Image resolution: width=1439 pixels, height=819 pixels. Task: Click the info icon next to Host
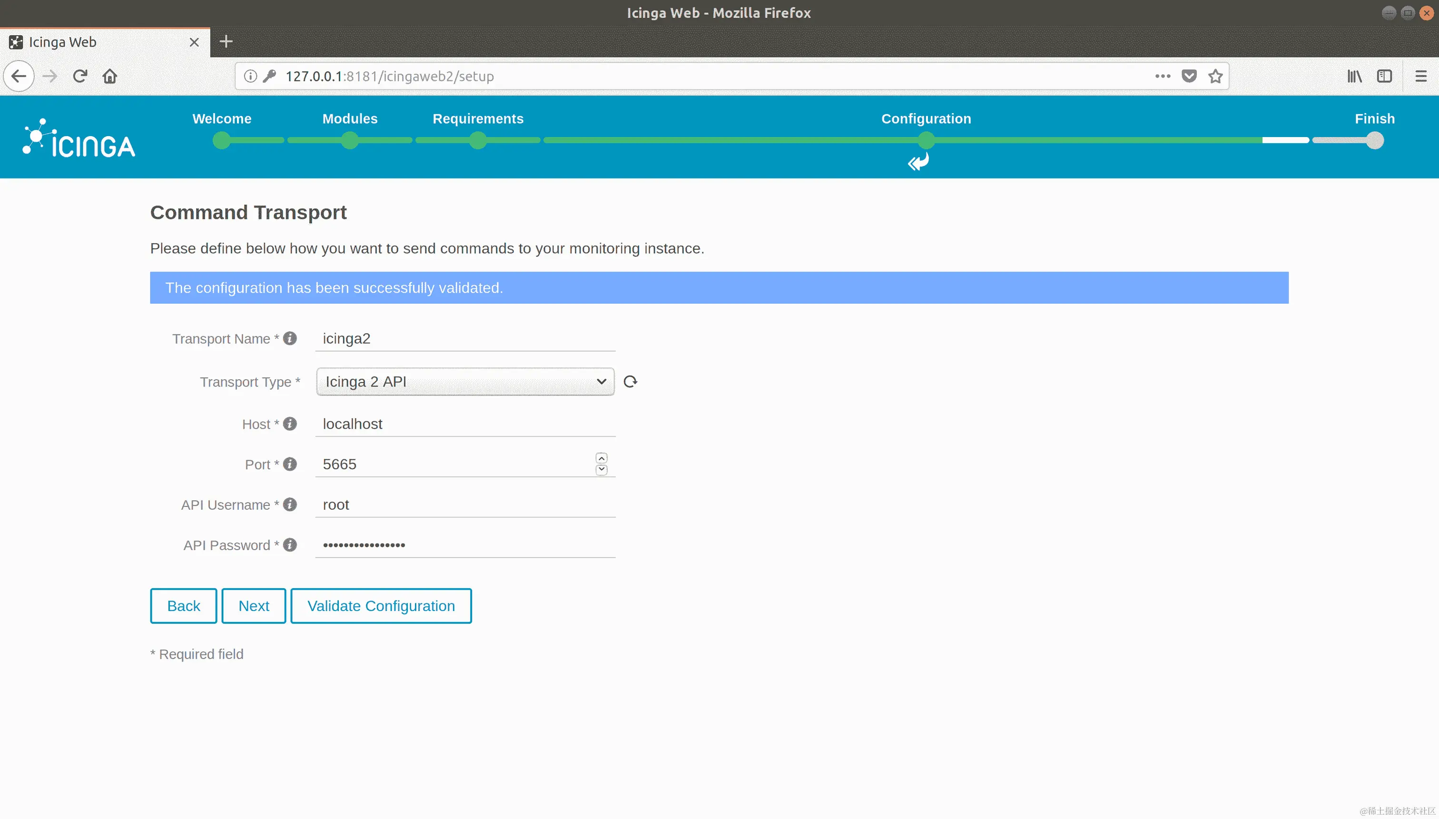[290, 424]
